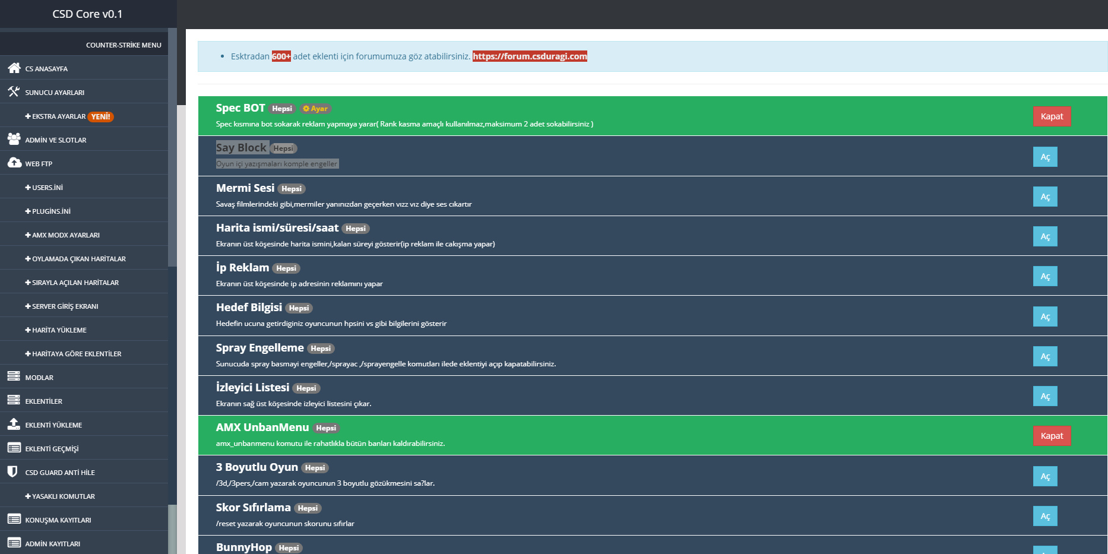The height and width of the screenshot is (554, 1108).
Task: Click the Admin ve Slotlar users icon
Action: [14, 139]
